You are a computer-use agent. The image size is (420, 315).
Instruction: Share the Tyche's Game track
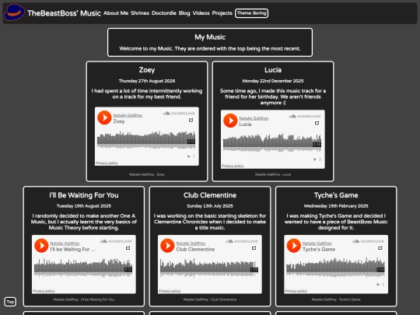(x=380, y=248)
